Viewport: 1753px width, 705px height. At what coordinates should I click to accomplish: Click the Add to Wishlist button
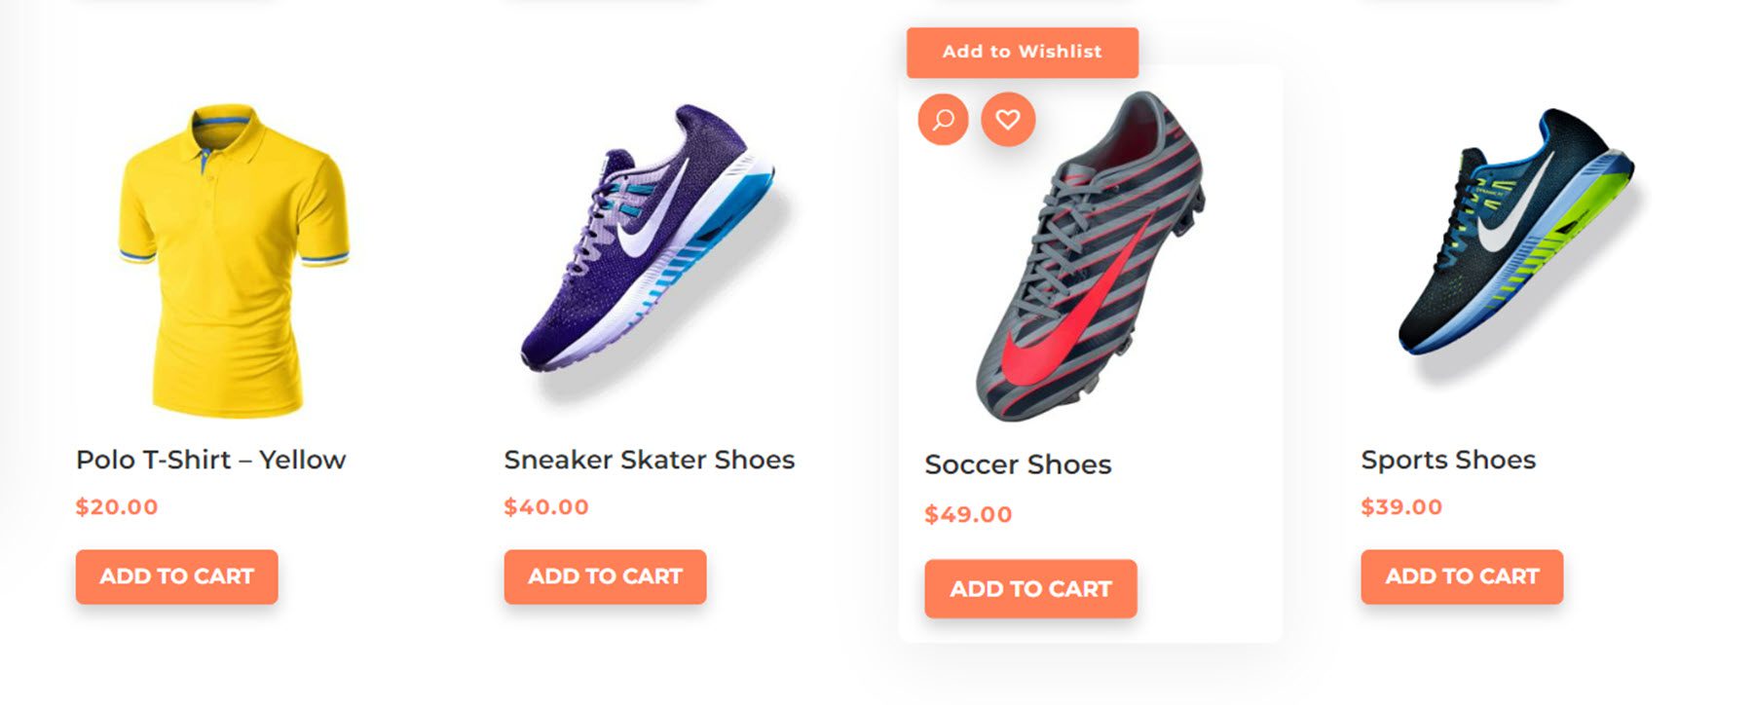tap(1021, 52)
